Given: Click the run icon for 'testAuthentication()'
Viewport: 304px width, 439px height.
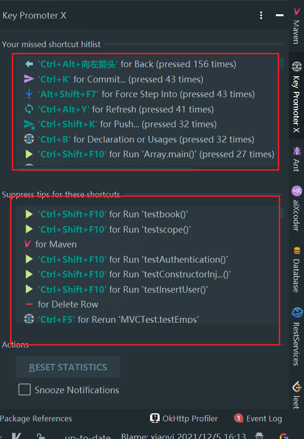Looking at the screenshot, I should tap(29, 259).
